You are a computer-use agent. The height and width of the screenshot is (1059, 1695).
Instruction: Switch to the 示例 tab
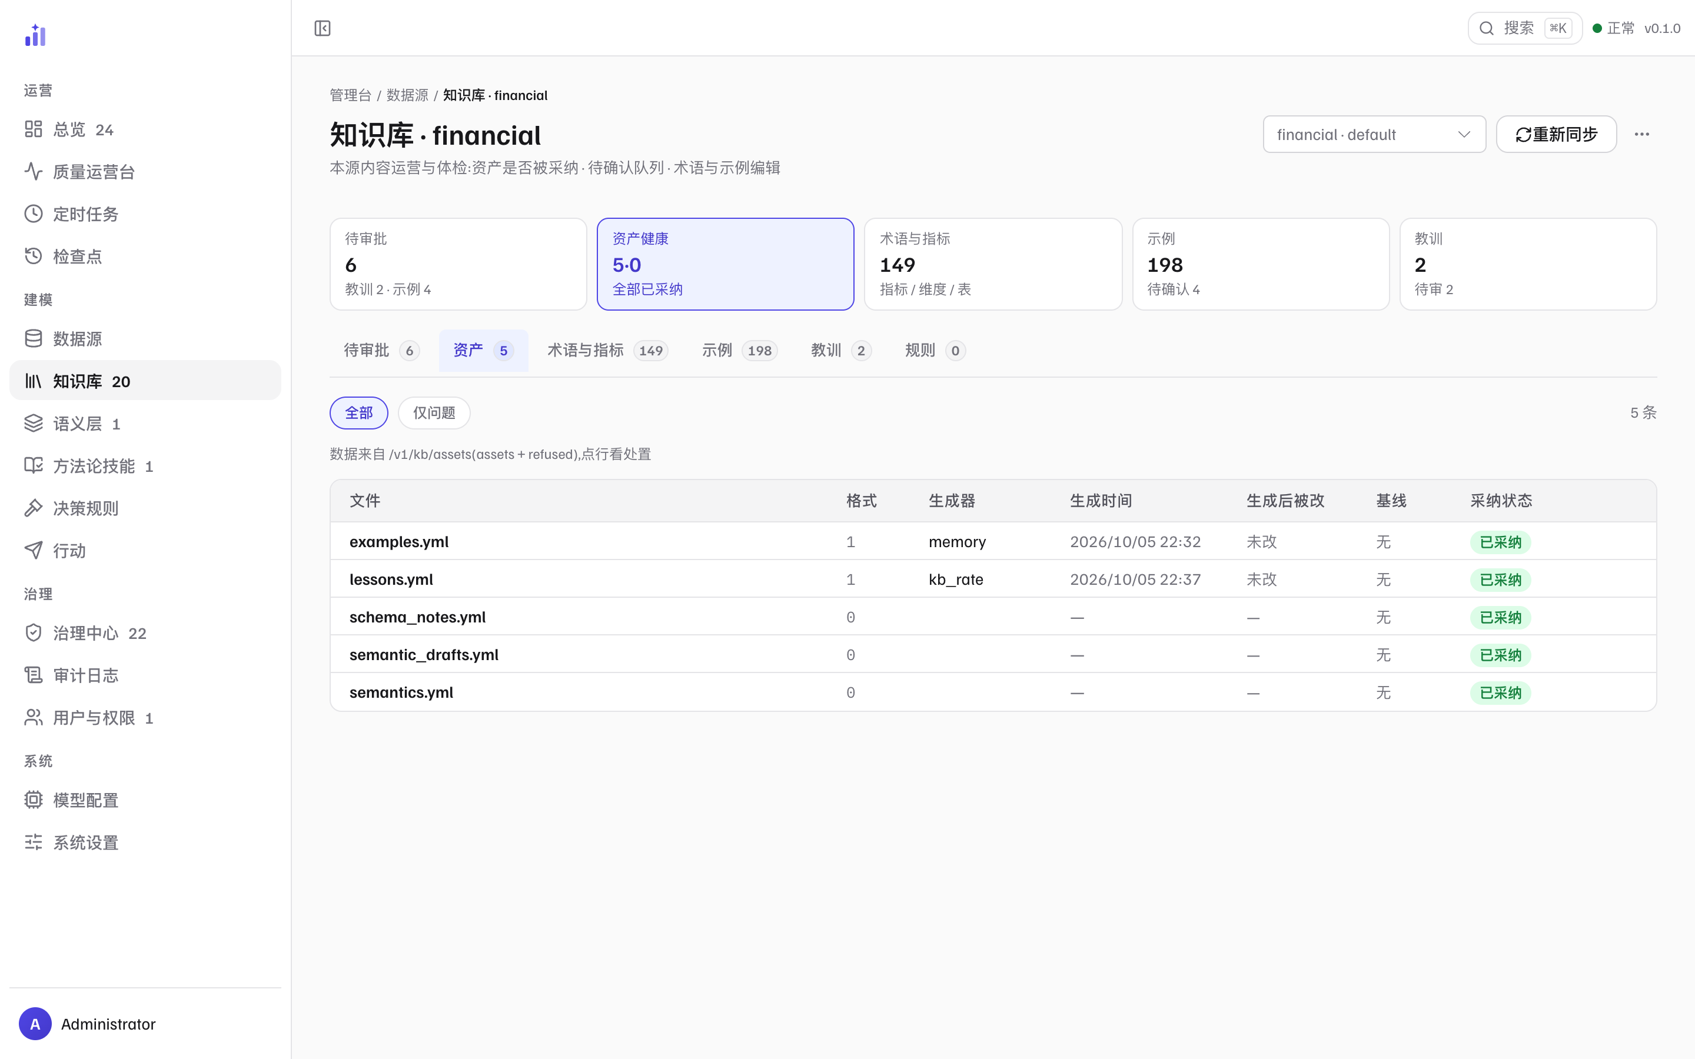pos(739,350)
